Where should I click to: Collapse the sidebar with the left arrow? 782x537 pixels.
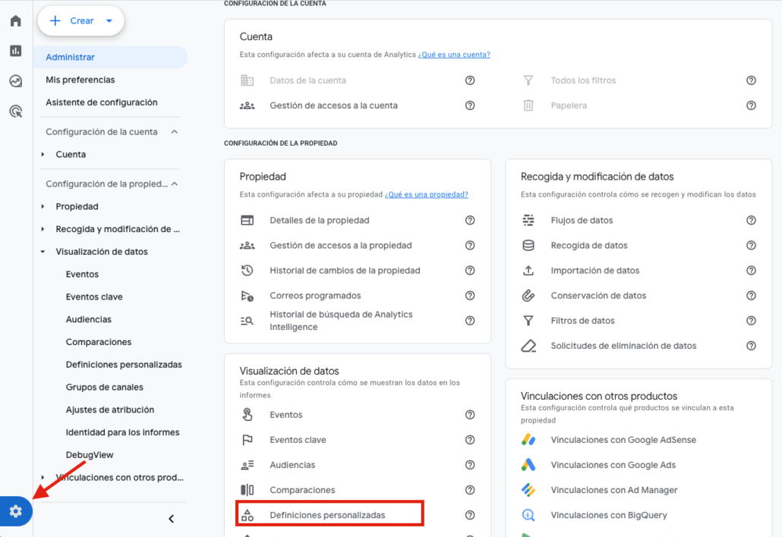(x=171, y=519)
